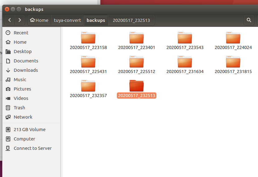
Task: Click the Pictures camera icon
Action: click(x=8, y=89)
